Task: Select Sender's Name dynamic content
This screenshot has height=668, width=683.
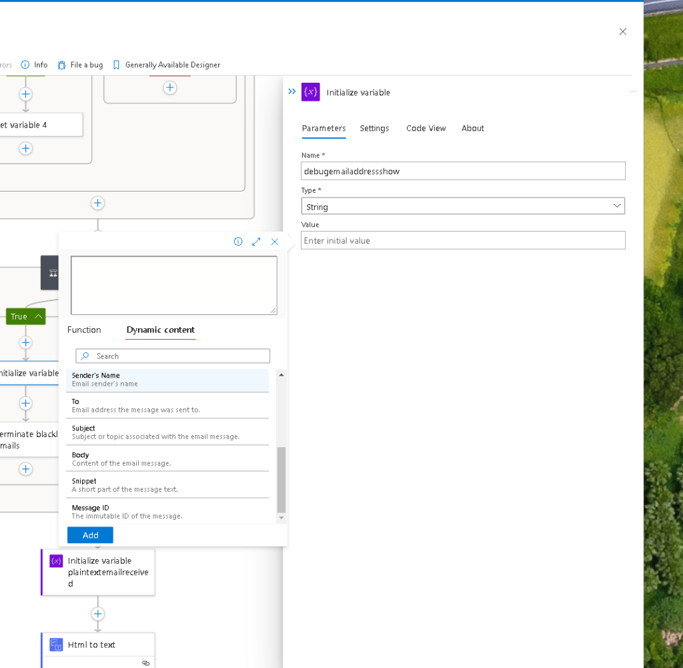Action: [167, 380]
